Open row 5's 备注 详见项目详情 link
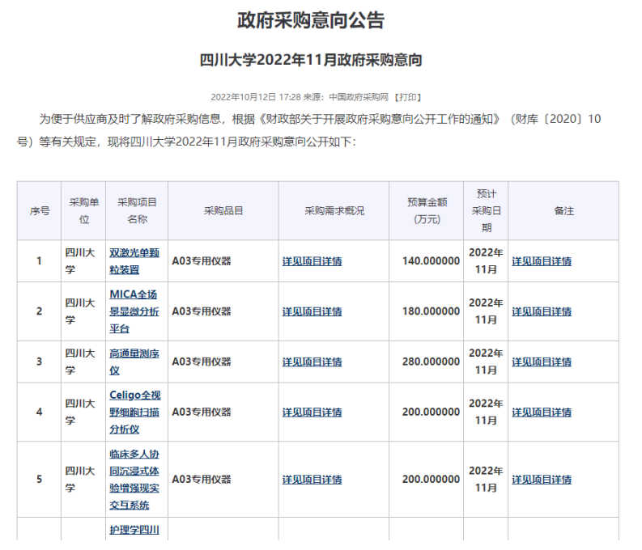Viewport: 642px width, 550px height. (542, 480)
